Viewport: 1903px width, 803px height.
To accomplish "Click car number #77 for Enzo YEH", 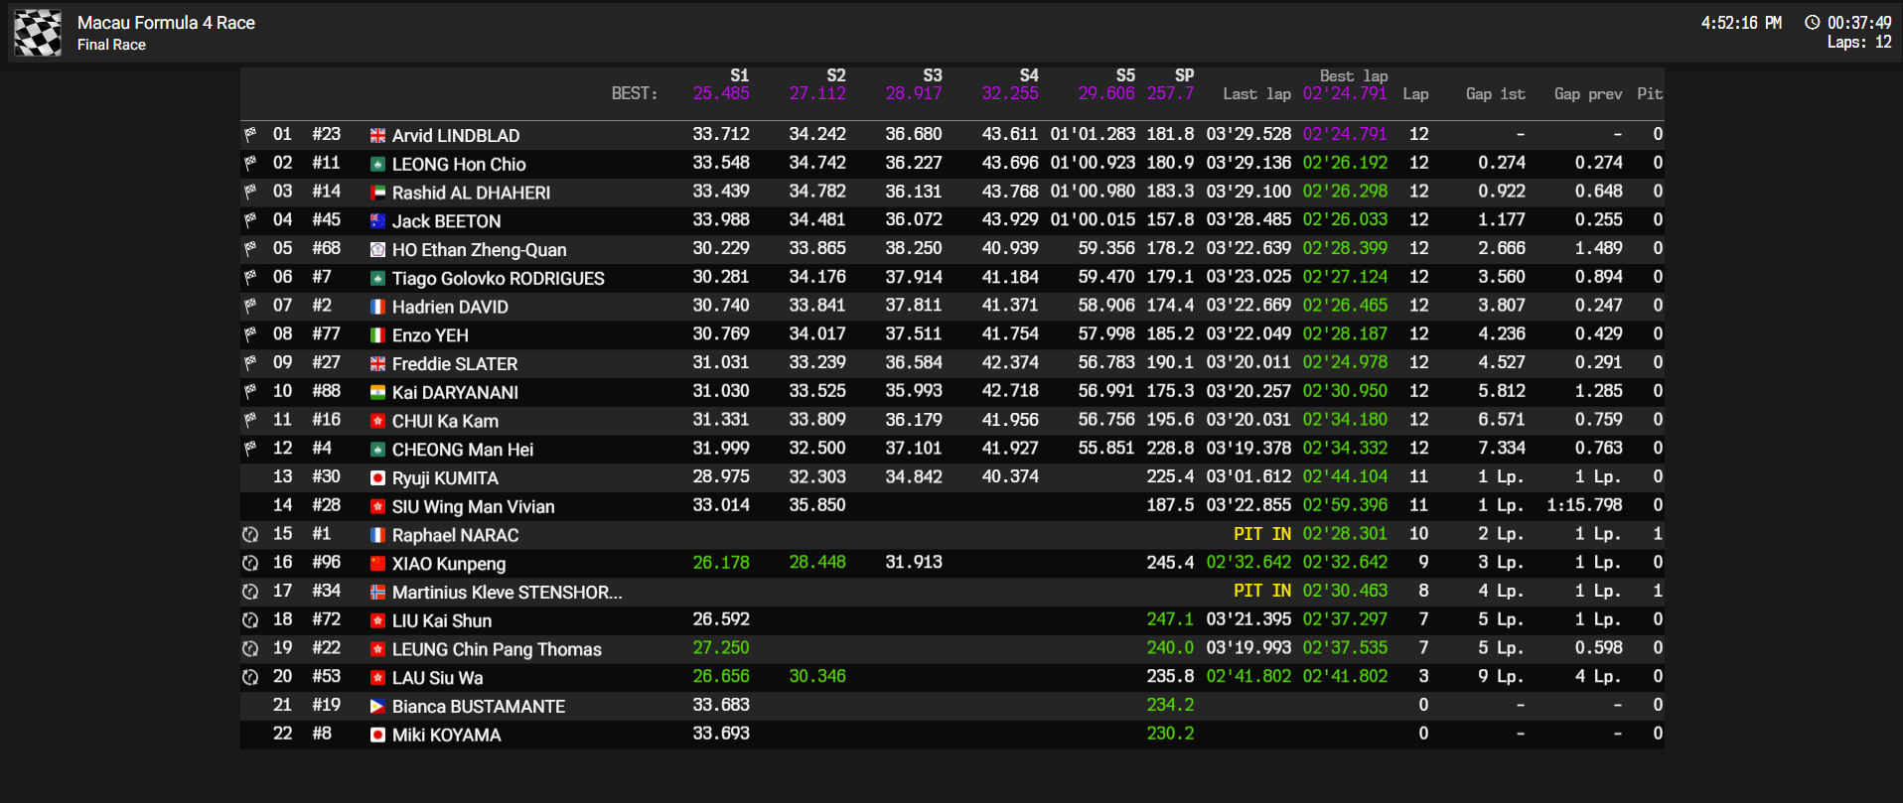I will click(326, 335).
